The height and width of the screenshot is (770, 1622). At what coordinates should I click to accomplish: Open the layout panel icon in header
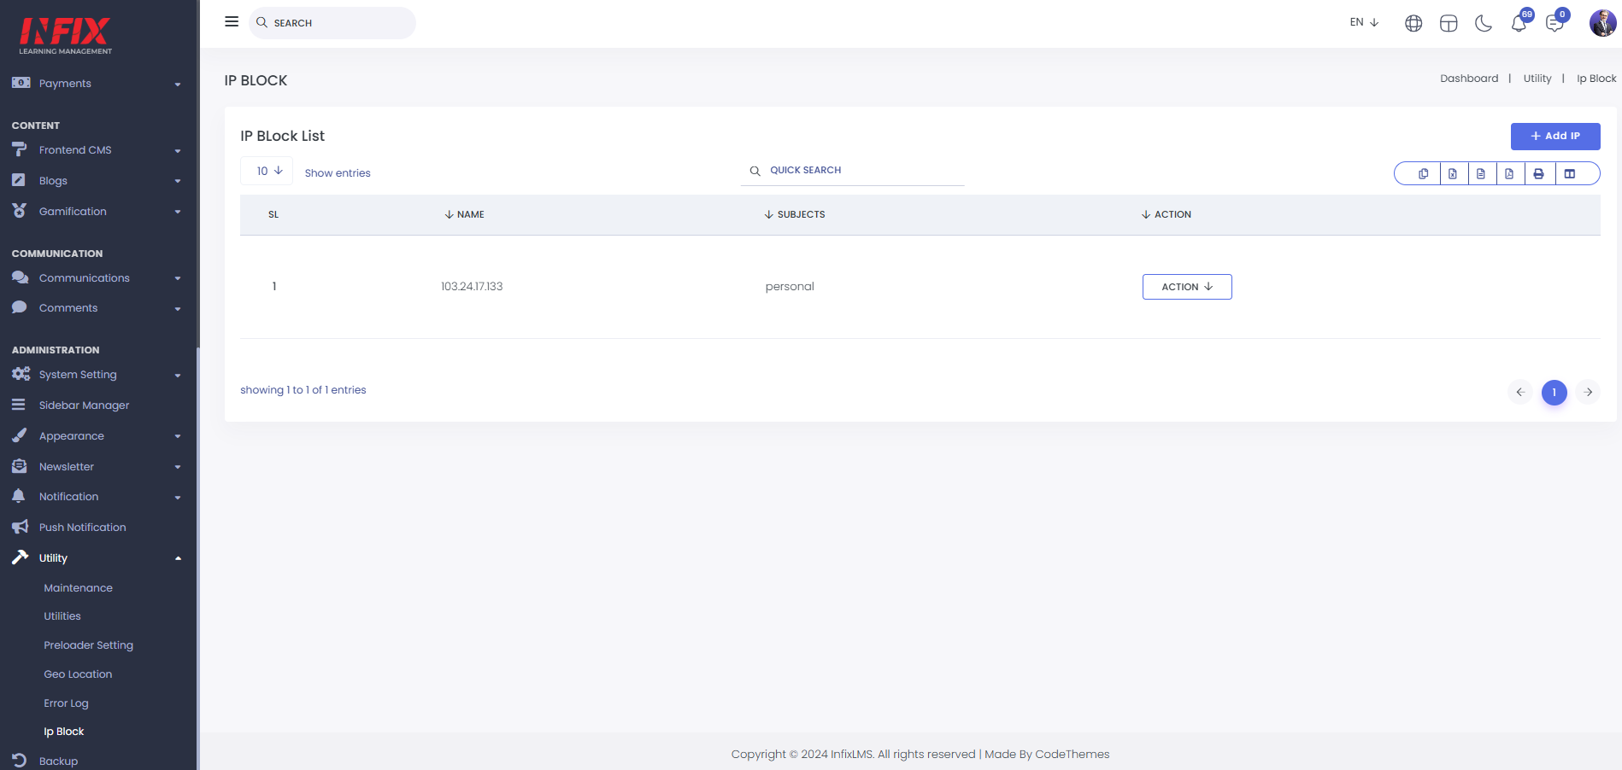tap(1449, 23)
